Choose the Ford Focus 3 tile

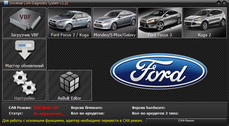click(160, 23)
